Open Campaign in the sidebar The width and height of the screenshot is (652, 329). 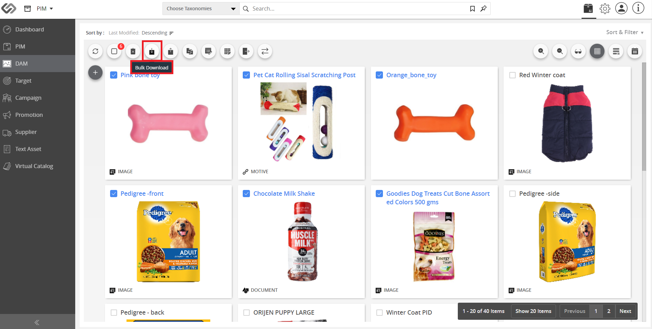click(x=38, y=98)
